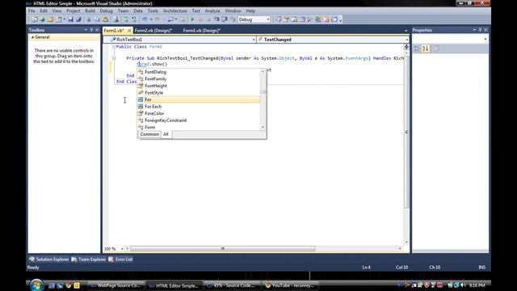Switch to YouTube taskbar window

(291, 285)
